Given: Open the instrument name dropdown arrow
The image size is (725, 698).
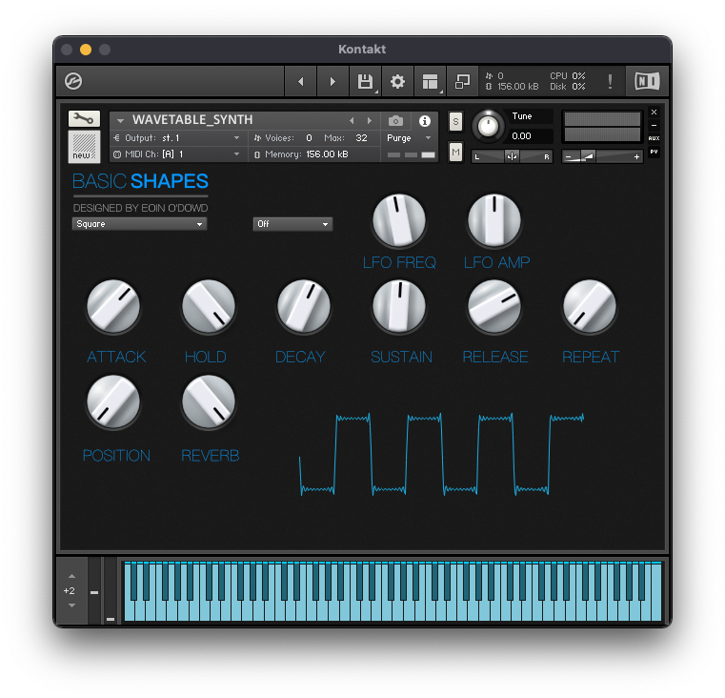Looking at the screenshot, I should tap(120, 121).
